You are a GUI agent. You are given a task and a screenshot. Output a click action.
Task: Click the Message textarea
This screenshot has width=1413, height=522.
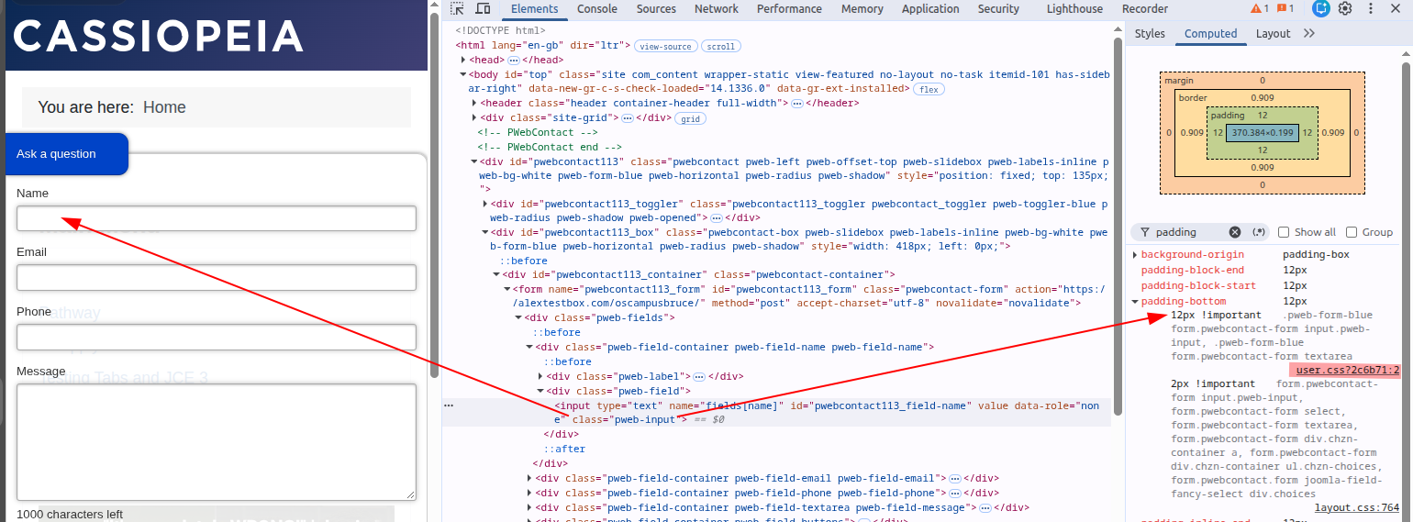(x=217, y=441)
